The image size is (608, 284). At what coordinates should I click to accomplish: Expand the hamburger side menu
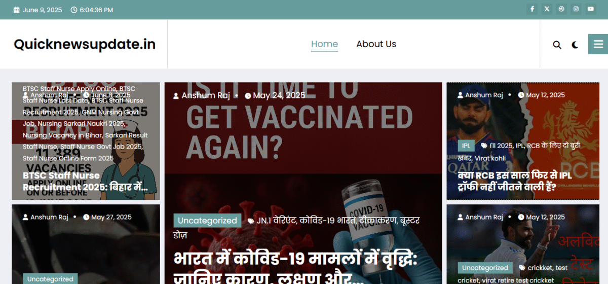pos(598,44)
